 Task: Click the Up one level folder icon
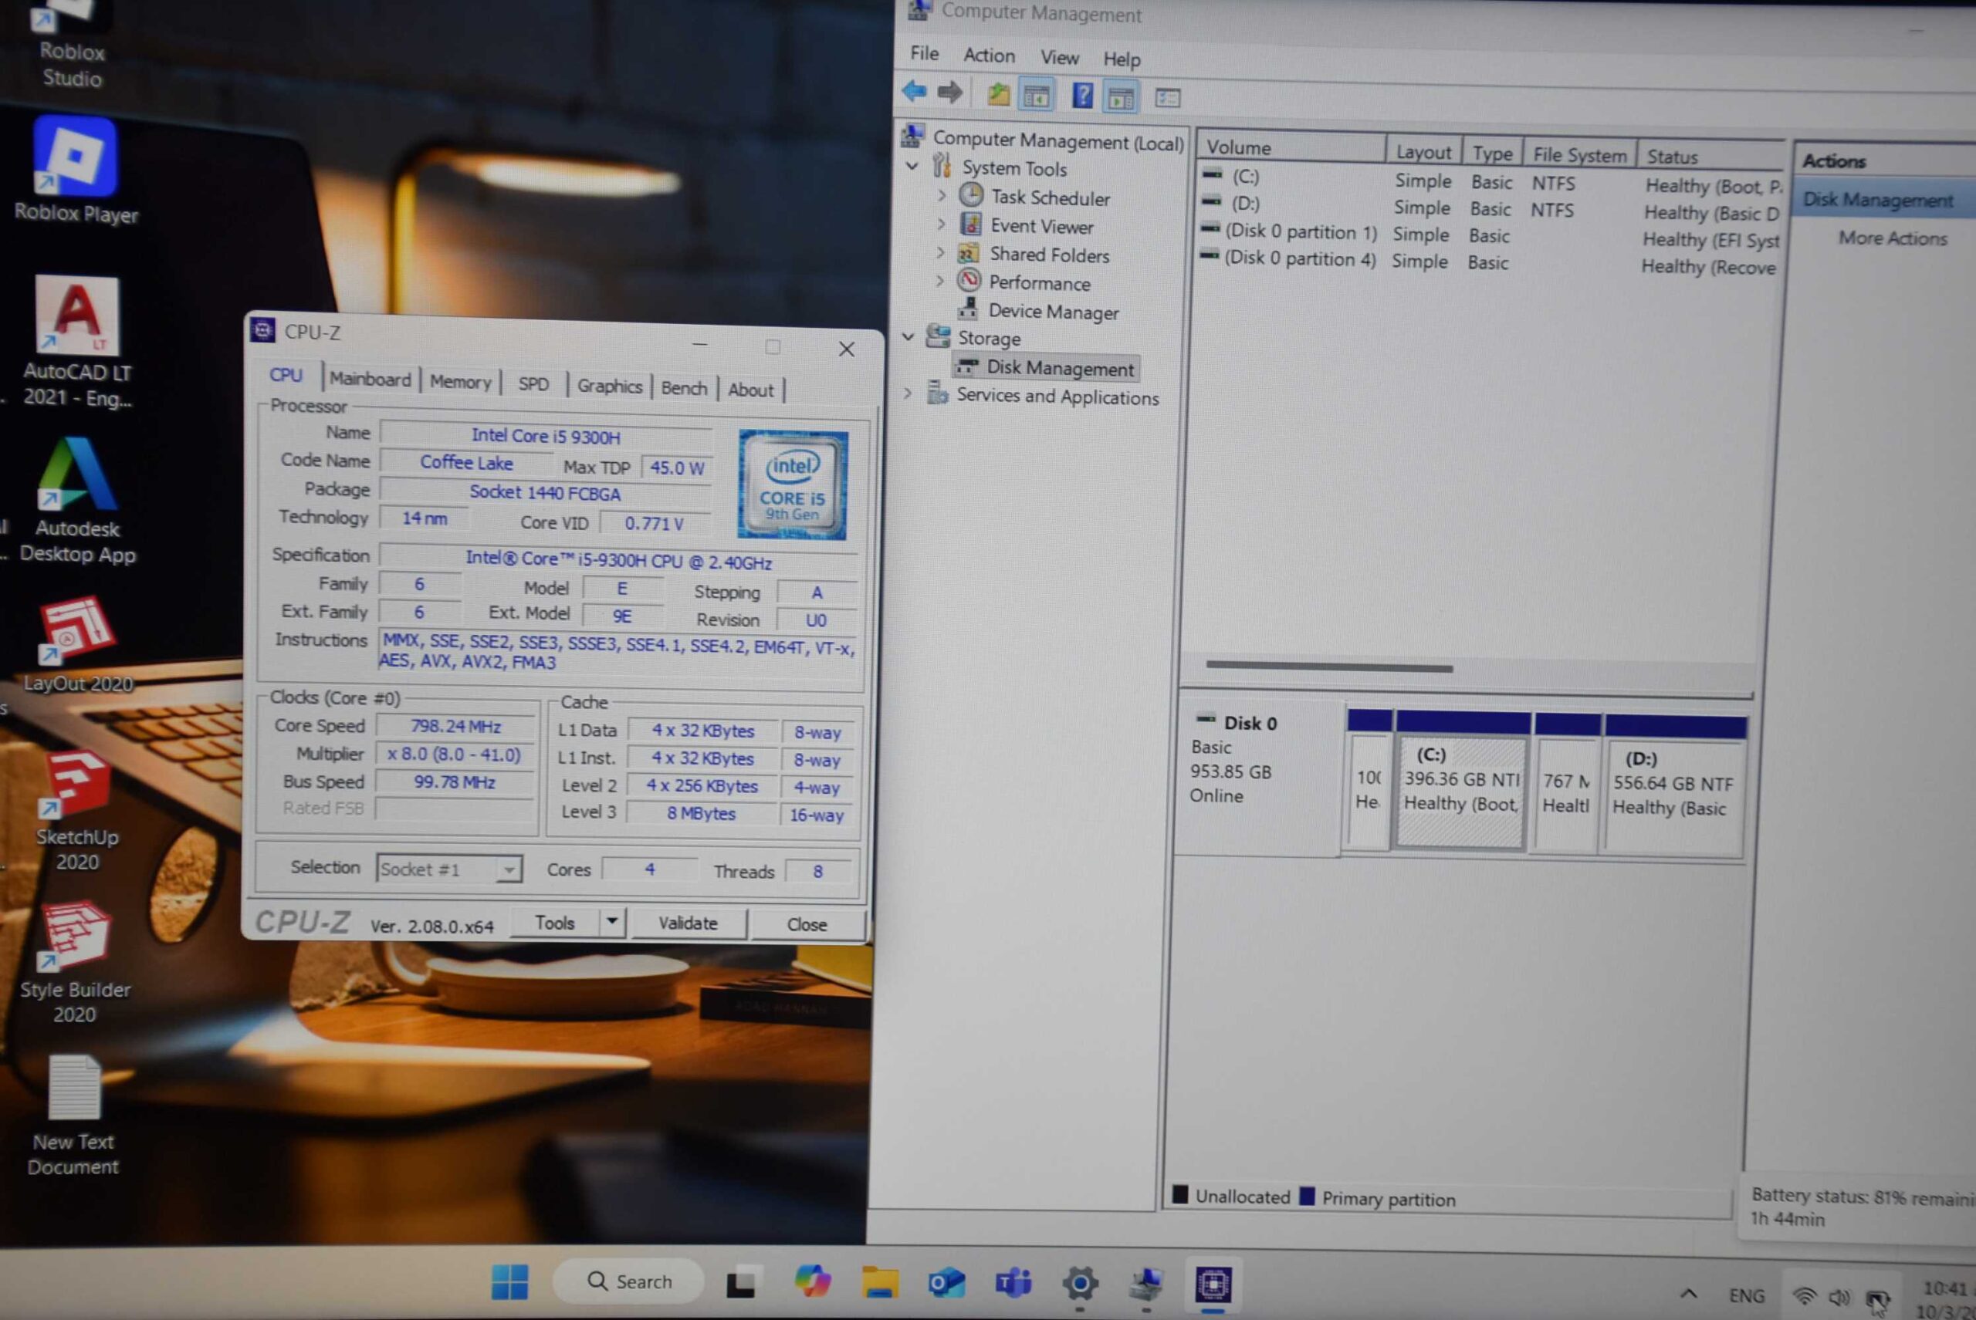point(998,94)
